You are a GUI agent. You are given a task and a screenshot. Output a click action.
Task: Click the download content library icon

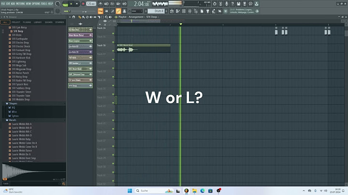click(x=256, y=4)
